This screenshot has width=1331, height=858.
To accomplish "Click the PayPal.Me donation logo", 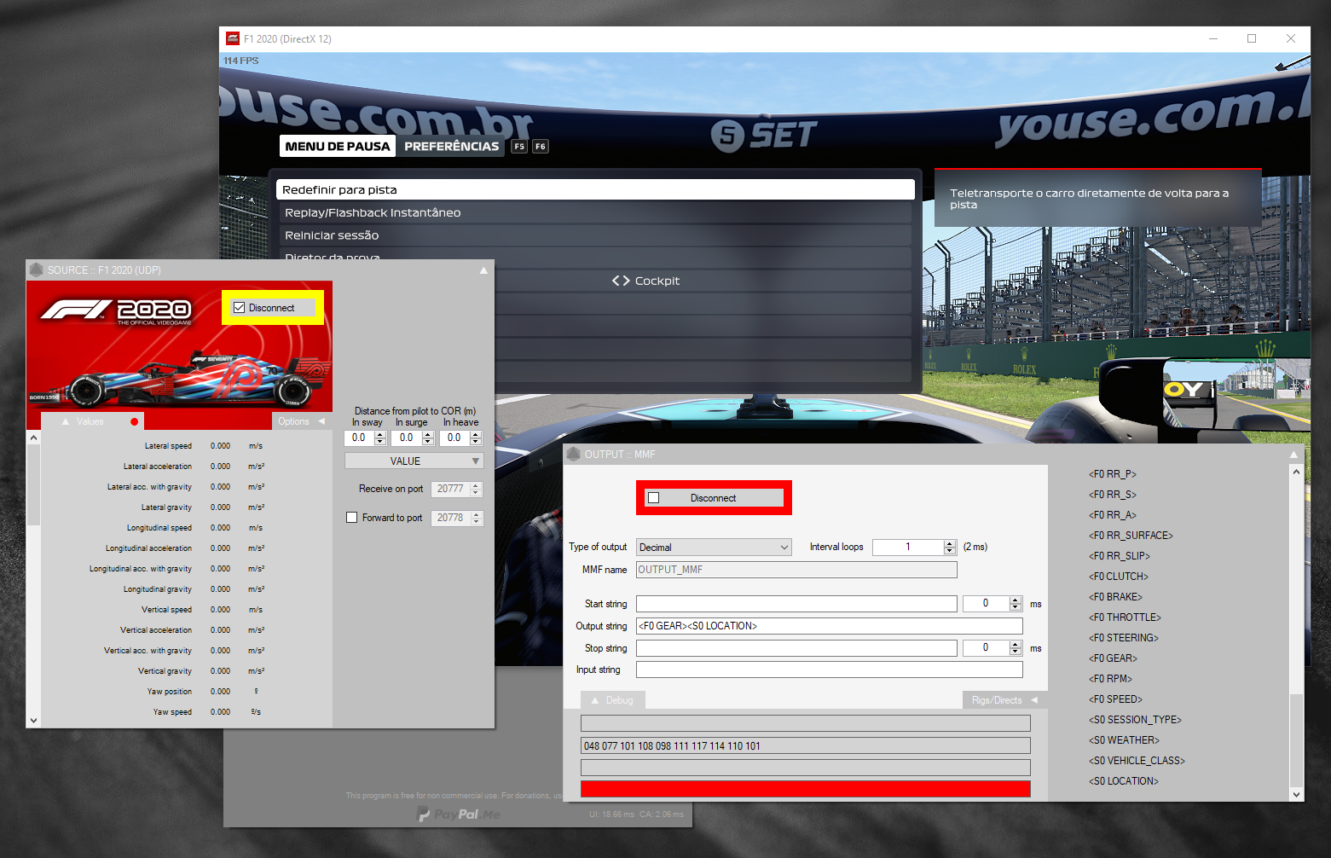I will (x=458, y=815).
